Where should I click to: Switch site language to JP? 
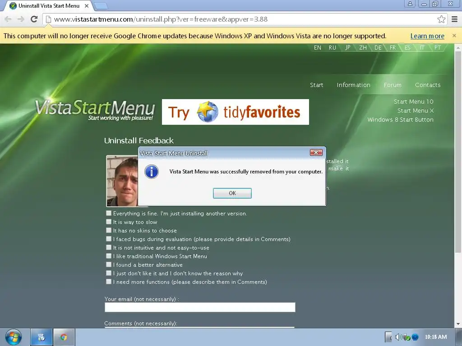pyautogui.click(x=348, y=47)
